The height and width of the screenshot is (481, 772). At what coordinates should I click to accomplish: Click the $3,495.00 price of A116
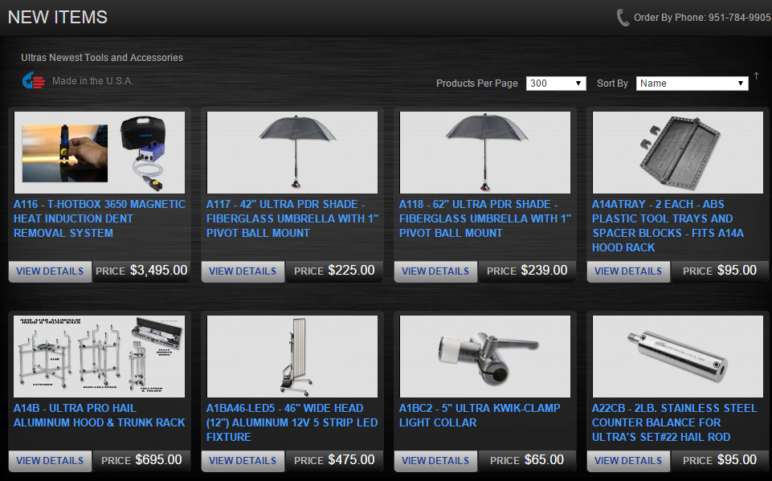158,271
